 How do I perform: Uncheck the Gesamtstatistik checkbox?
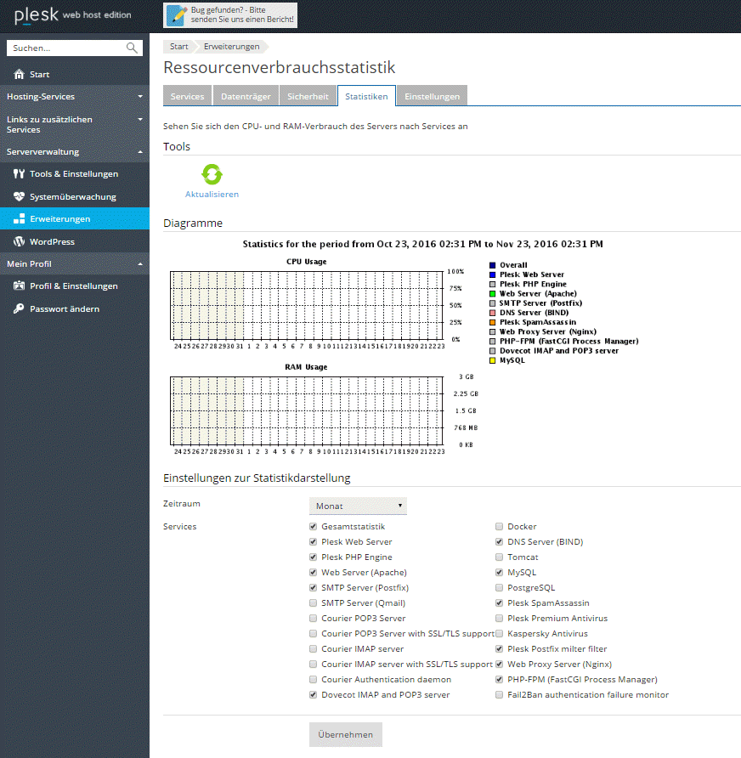pos(314,527)
